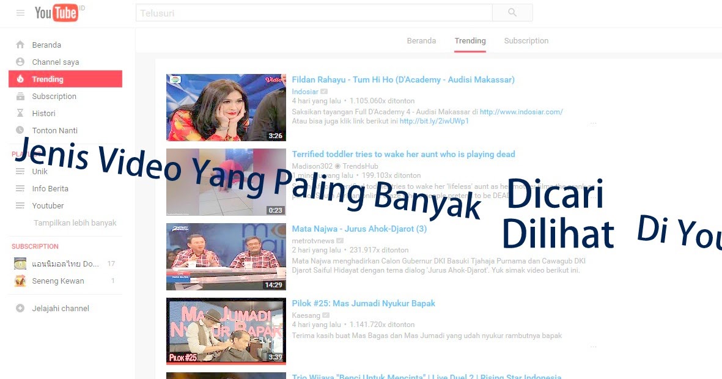The height and width of the screenshot is (379, 722).
Task: Click the YouTube logo
Action: click(x=57, y=13)
